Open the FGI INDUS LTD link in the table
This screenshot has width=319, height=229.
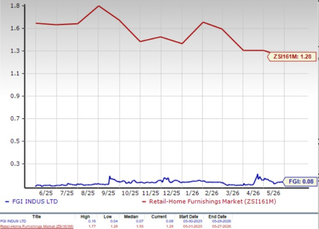point(13,221)
